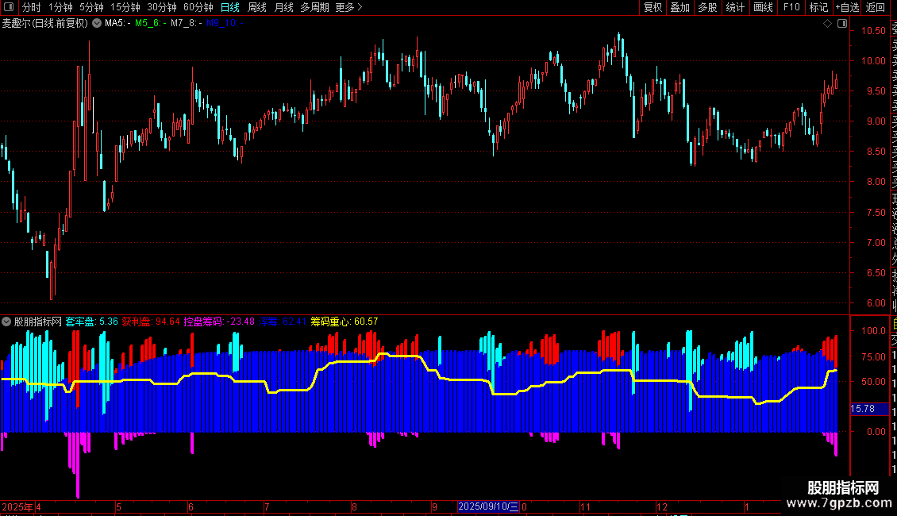The image size is (897, 516).
Task: Open 叠加 overlay tool
Action: 680,7
